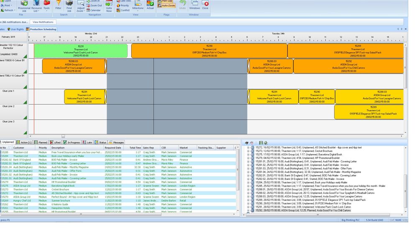Click green list icon in tree panel toolbar
This screenshot has width=419, height=236.
[x=261, y=143]
